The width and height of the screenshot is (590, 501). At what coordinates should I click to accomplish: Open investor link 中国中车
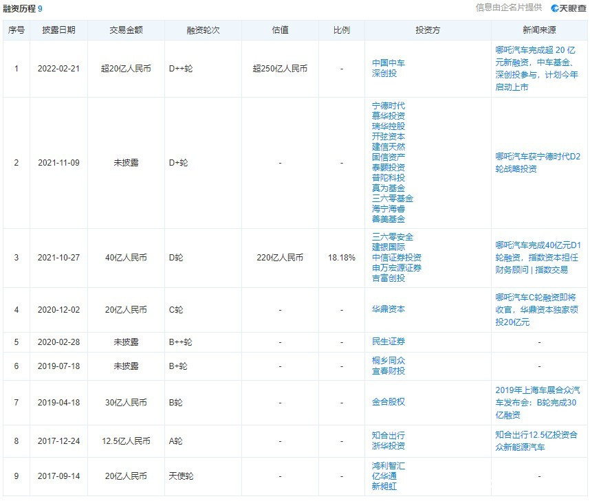point(389,63)
